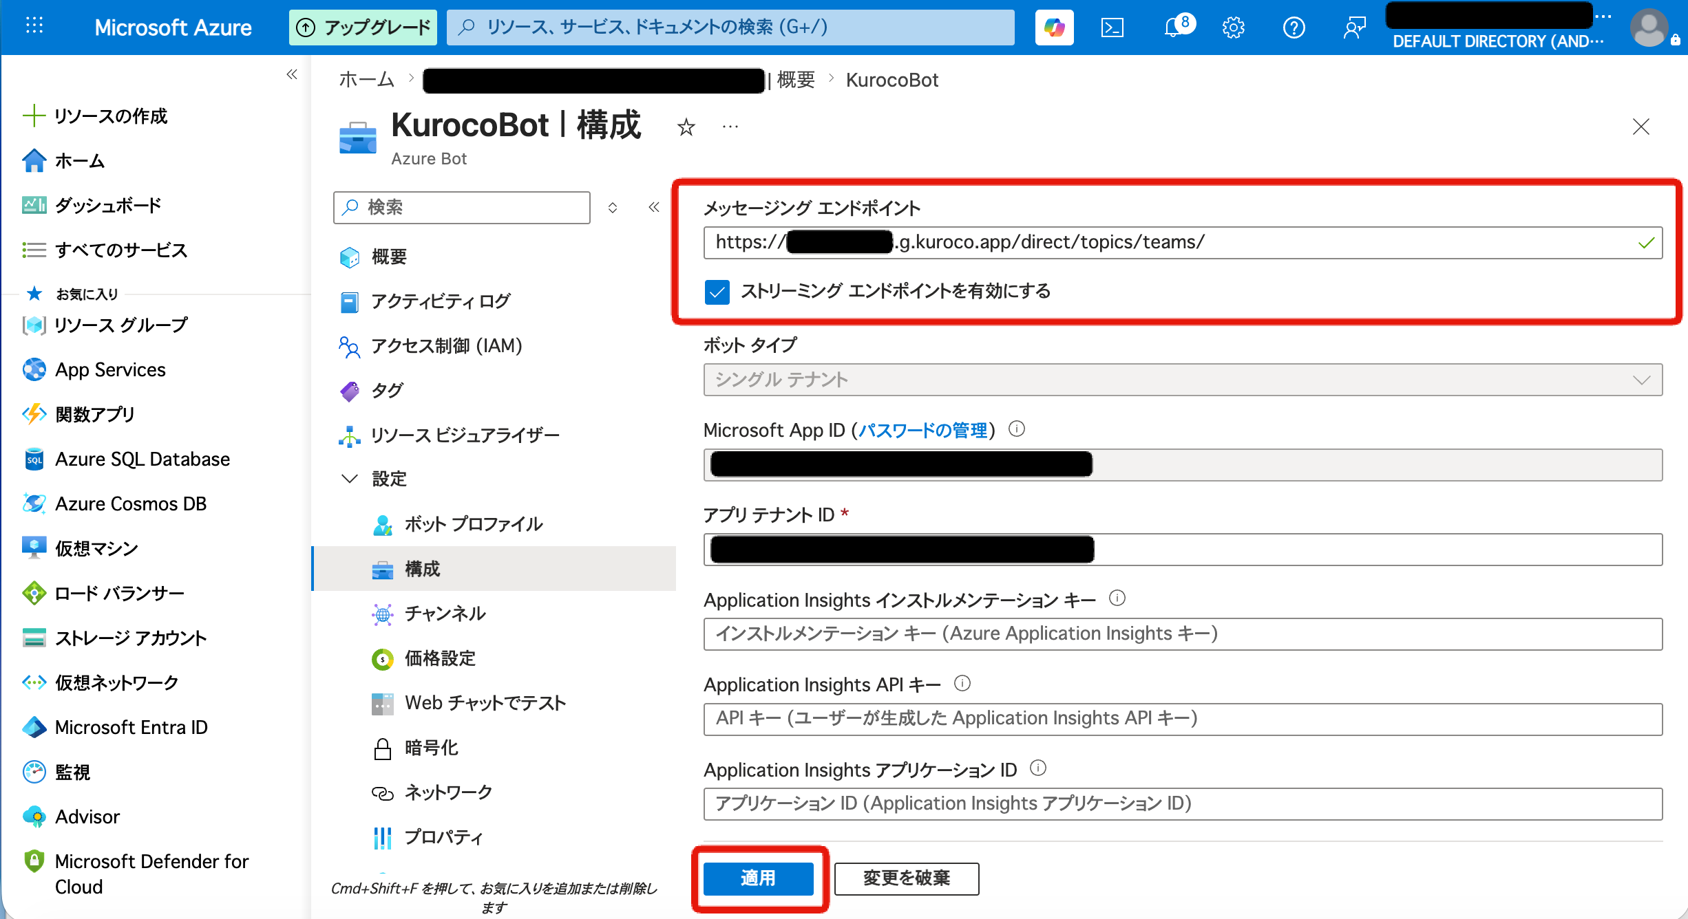
Task: Click the Application Insights インストルメンテーション キー field
Action: coord(1183,634)
